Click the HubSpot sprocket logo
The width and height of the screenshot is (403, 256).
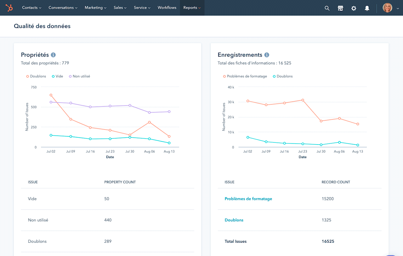click(x=9, y=8)
